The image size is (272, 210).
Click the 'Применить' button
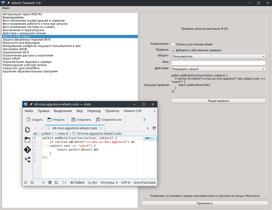pos(205,203)
